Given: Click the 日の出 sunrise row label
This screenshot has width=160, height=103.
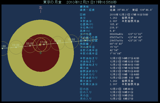Looking at the screenshot, I should point(84,89).
